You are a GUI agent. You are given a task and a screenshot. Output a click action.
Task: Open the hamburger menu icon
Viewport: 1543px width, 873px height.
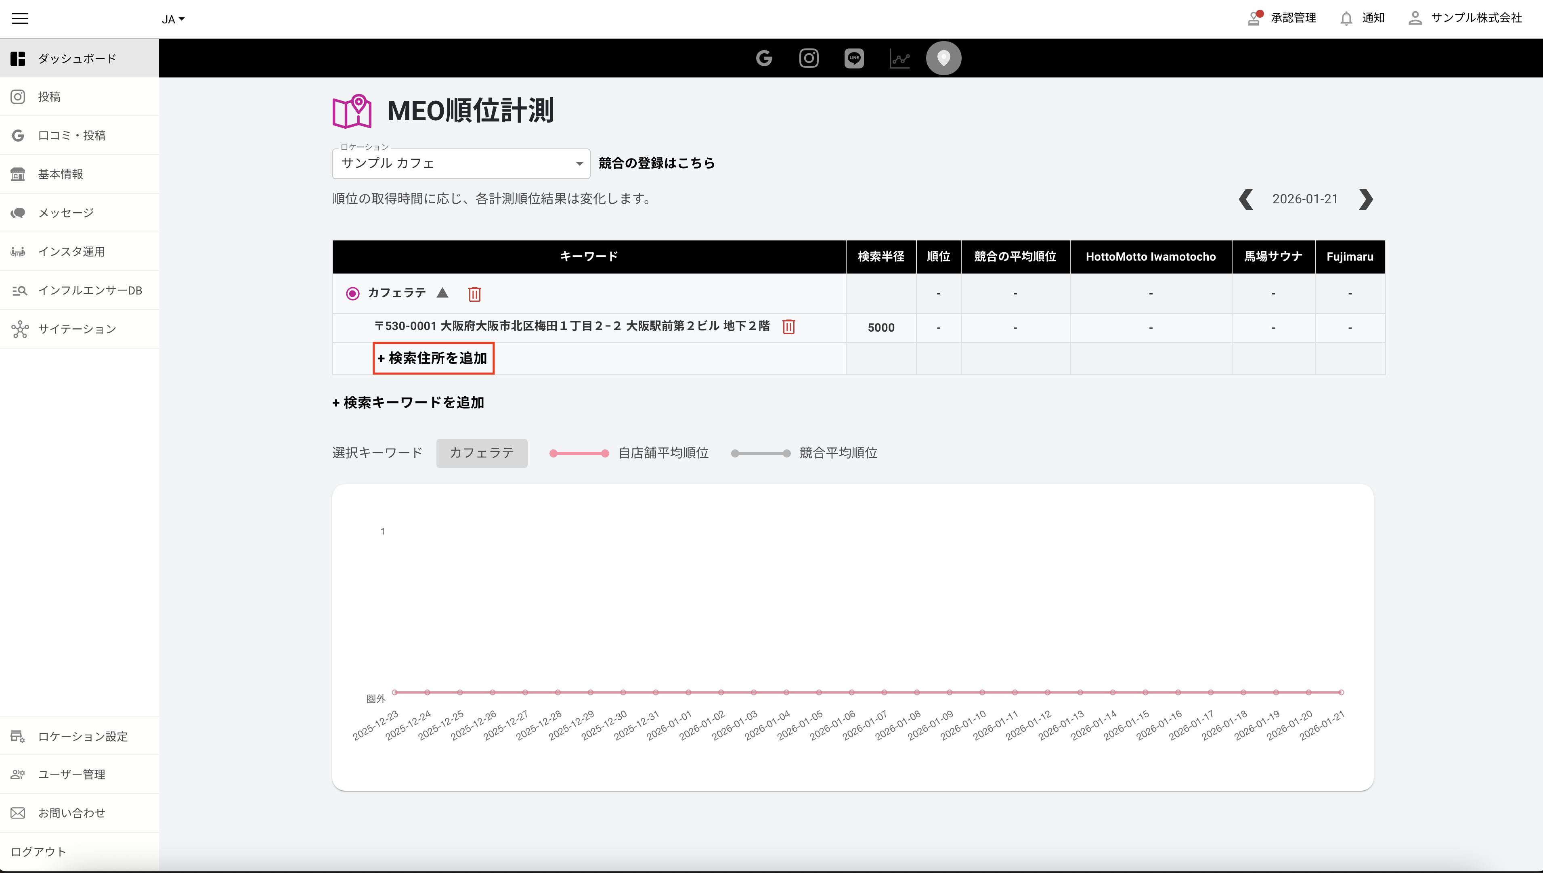[x=20, y=19]
